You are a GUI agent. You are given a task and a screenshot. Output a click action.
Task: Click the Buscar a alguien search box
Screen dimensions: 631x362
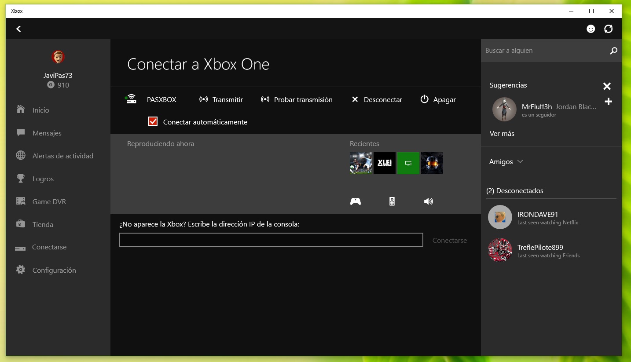544,51
